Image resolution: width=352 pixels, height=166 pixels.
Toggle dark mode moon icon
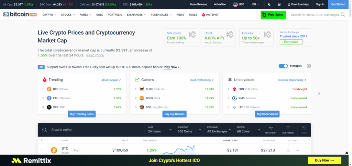click(269, 4)
